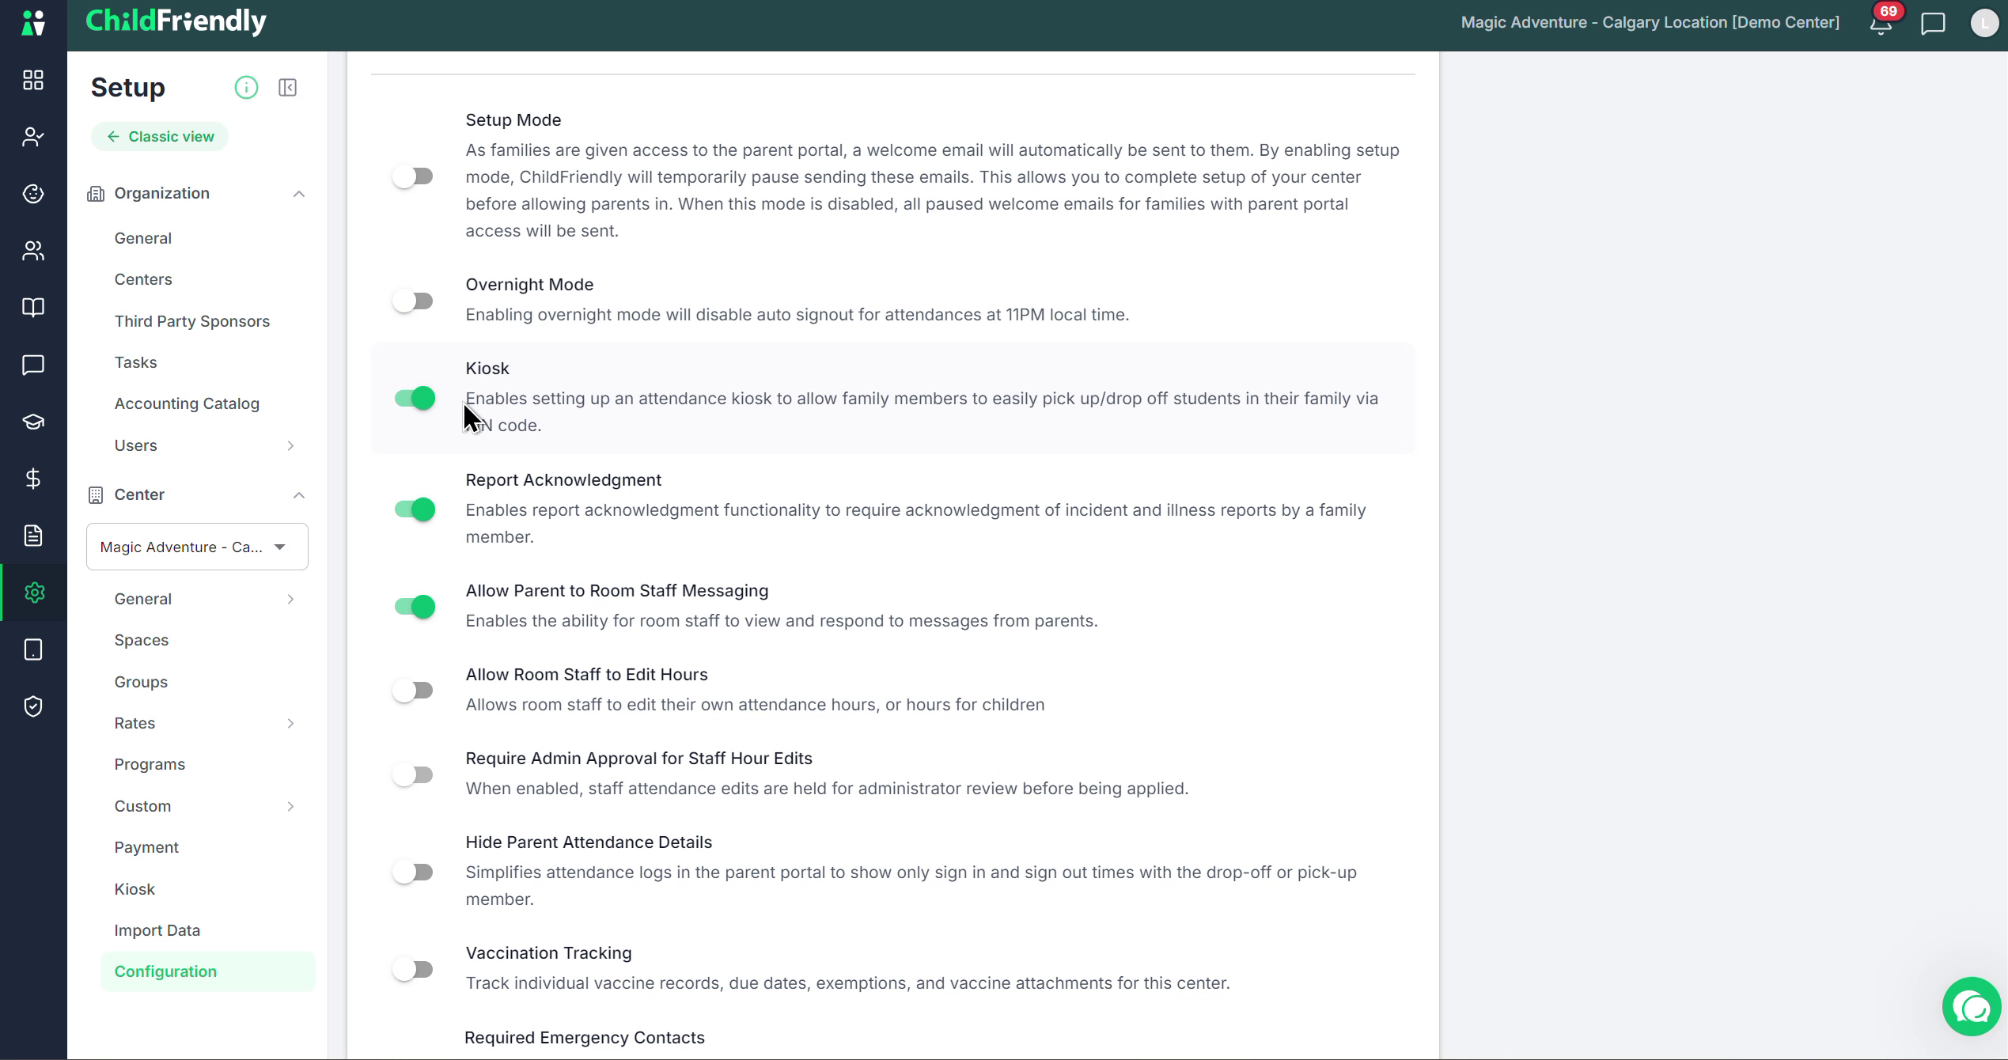Switch to Classic view

point(160,137)
